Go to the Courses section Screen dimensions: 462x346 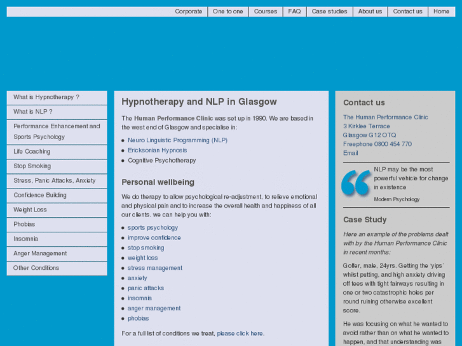tap(266, 11)
